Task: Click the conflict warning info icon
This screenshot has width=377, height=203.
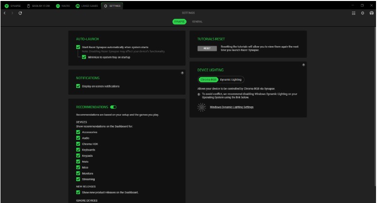Action: click(x=199, y=94)
